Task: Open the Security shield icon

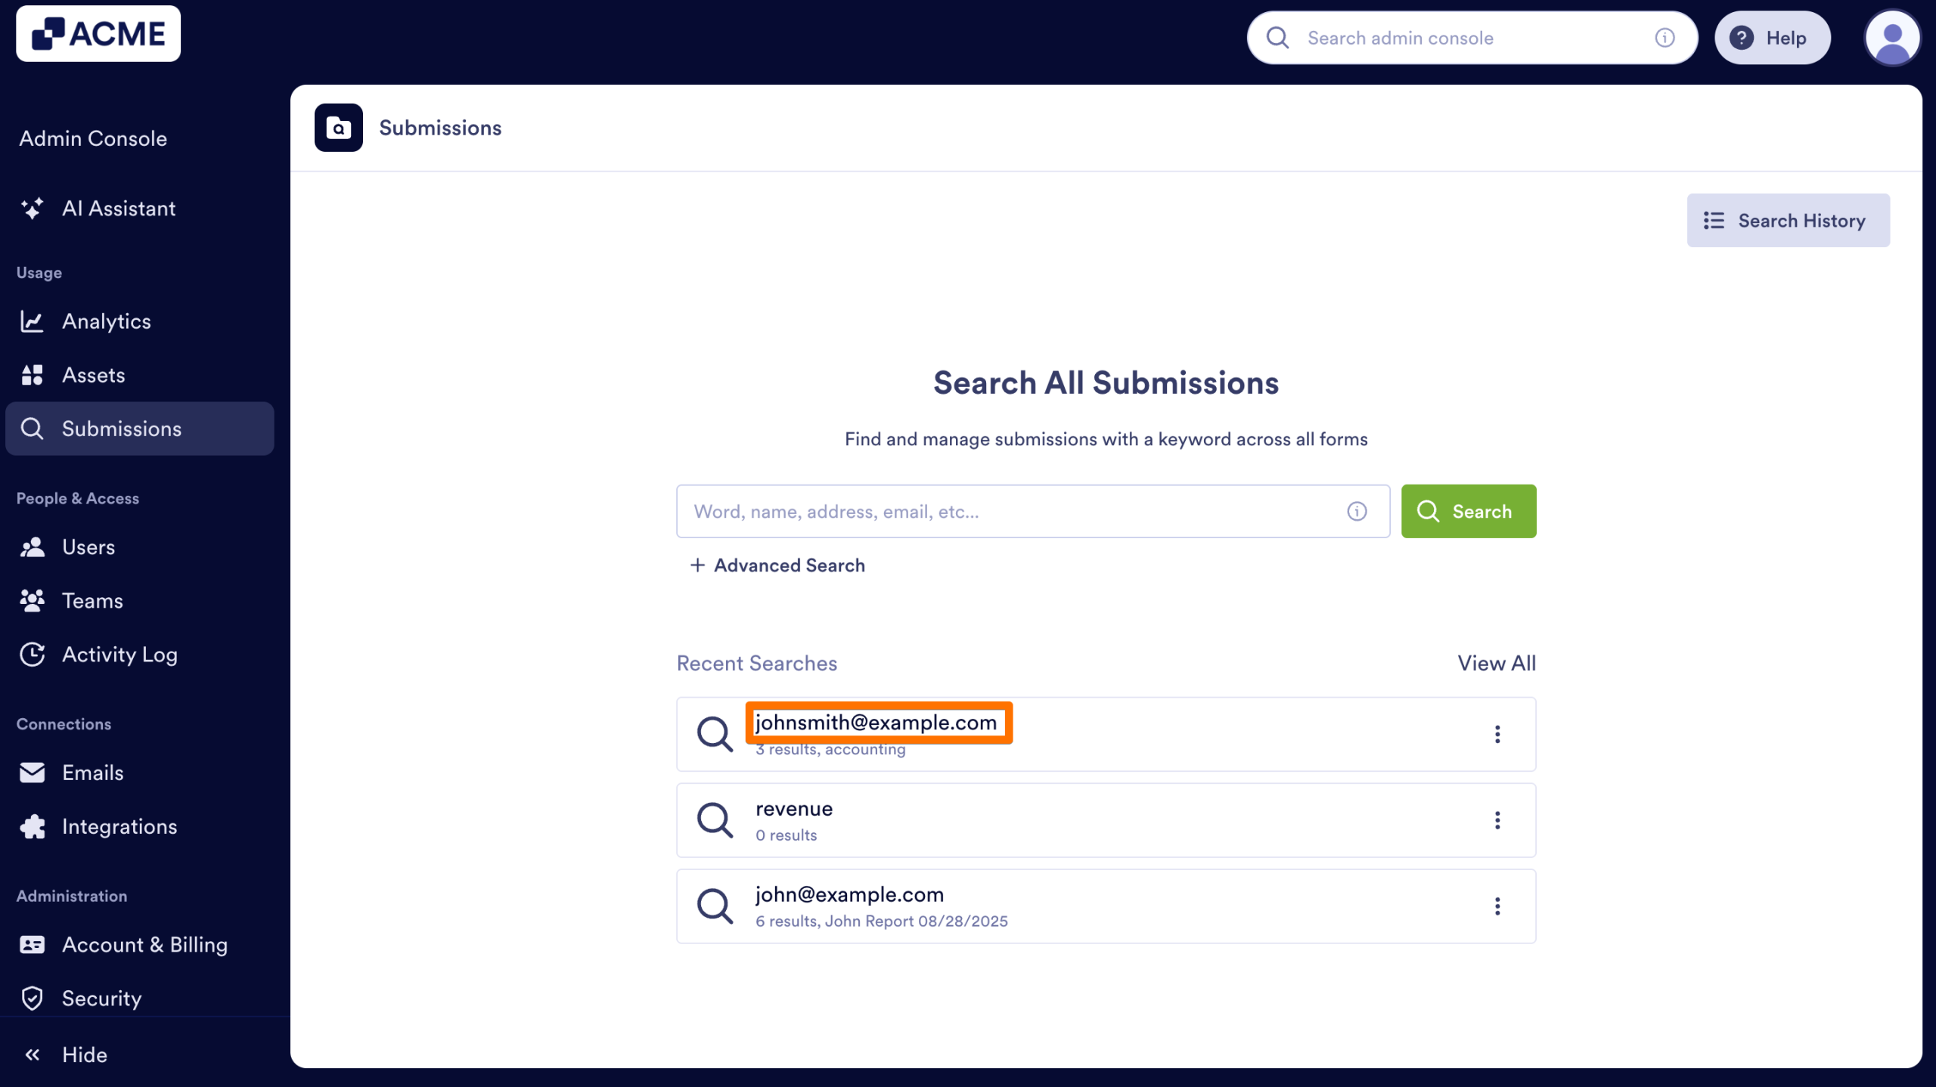Action: (33, 998)
